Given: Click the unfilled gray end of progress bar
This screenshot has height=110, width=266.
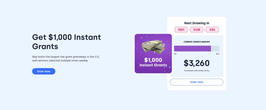Looking at the screenshot, I should [x=215, y=49].
